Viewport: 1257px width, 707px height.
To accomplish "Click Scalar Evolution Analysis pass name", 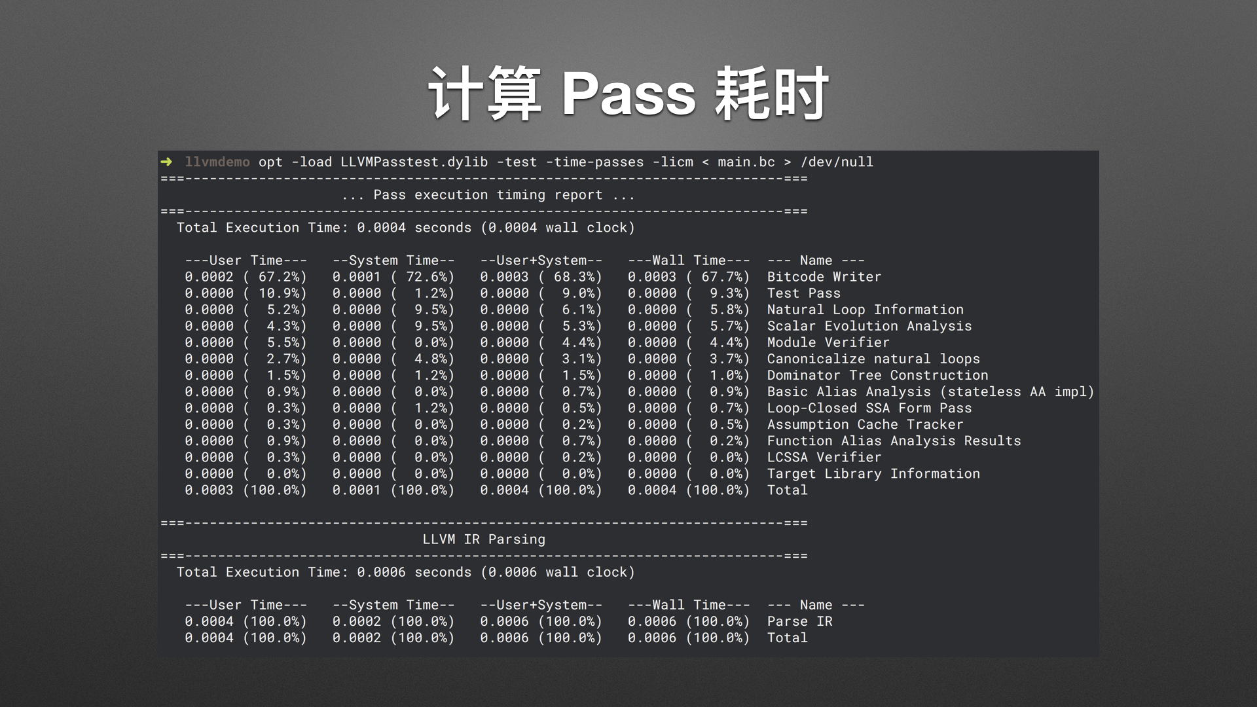I will tap(869, 326).
